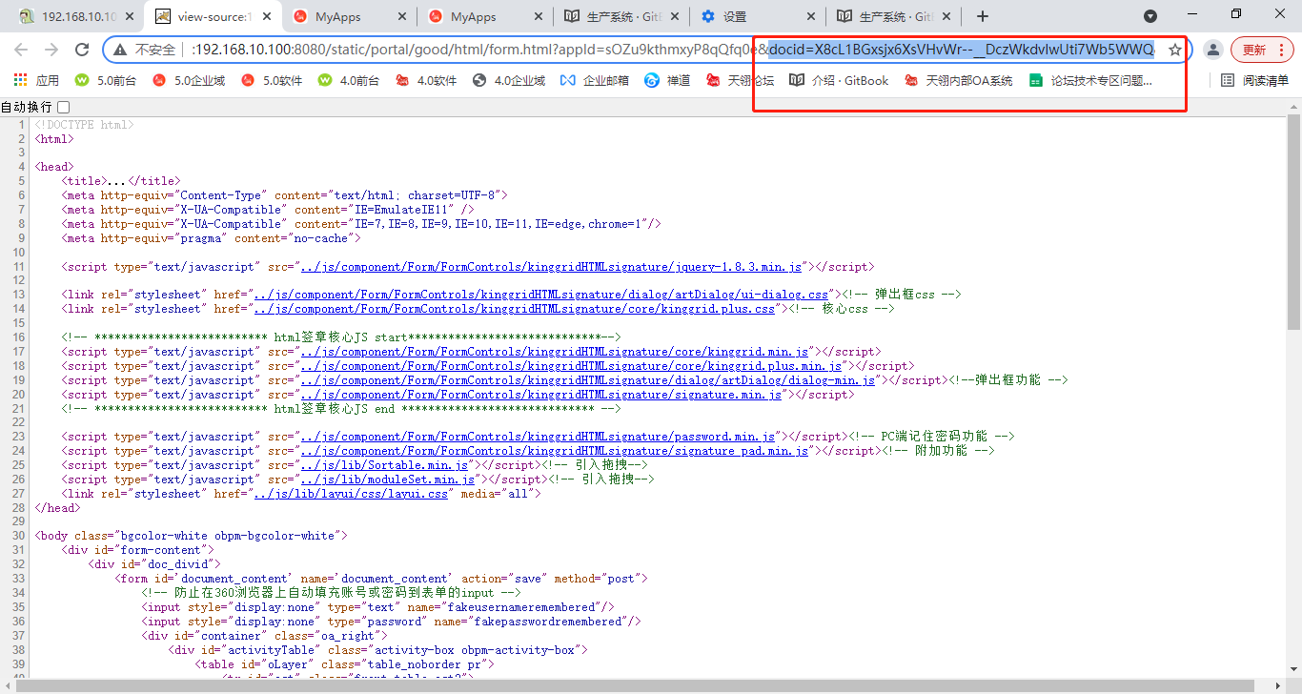Image resolution: width=1302 pixels, height=694 pixels.
Task: Open the 介绍 · GitBook bookmark
Action: 839,81
